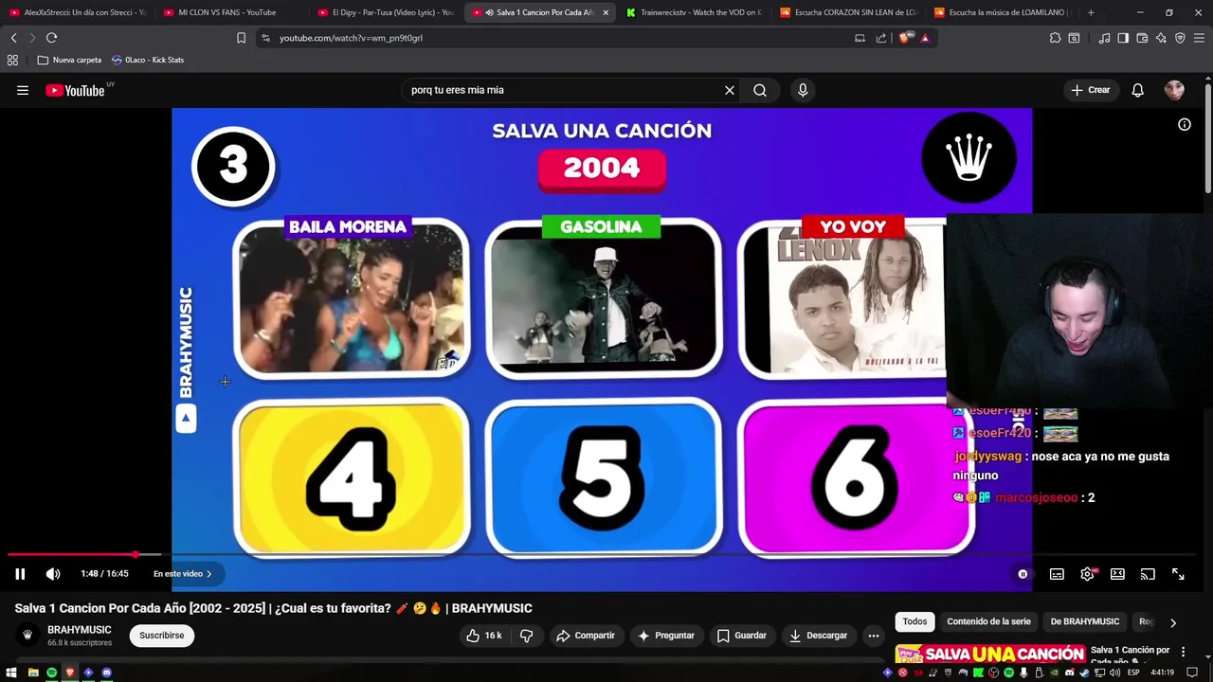Click the Descargar button
The width and height of the screenshot is (1213, 682).
coord(818,636)
